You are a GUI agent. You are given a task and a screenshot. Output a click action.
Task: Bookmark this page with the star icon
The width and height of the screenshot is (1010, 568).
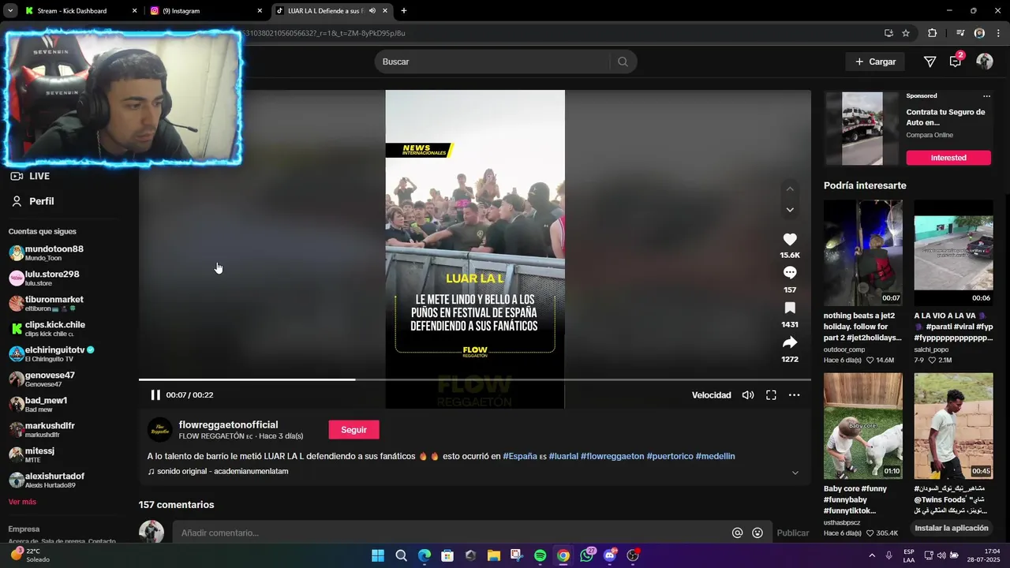point(906,33)
